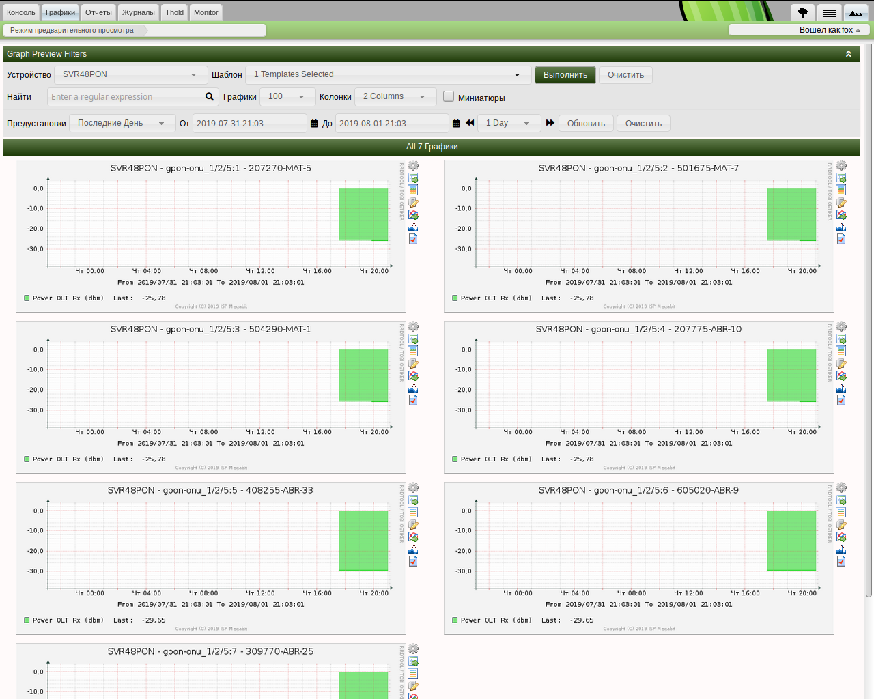Open the gear menu for graph 309770-ABR-25
Screen dimensions: 874x699
(x=413, y=648)
